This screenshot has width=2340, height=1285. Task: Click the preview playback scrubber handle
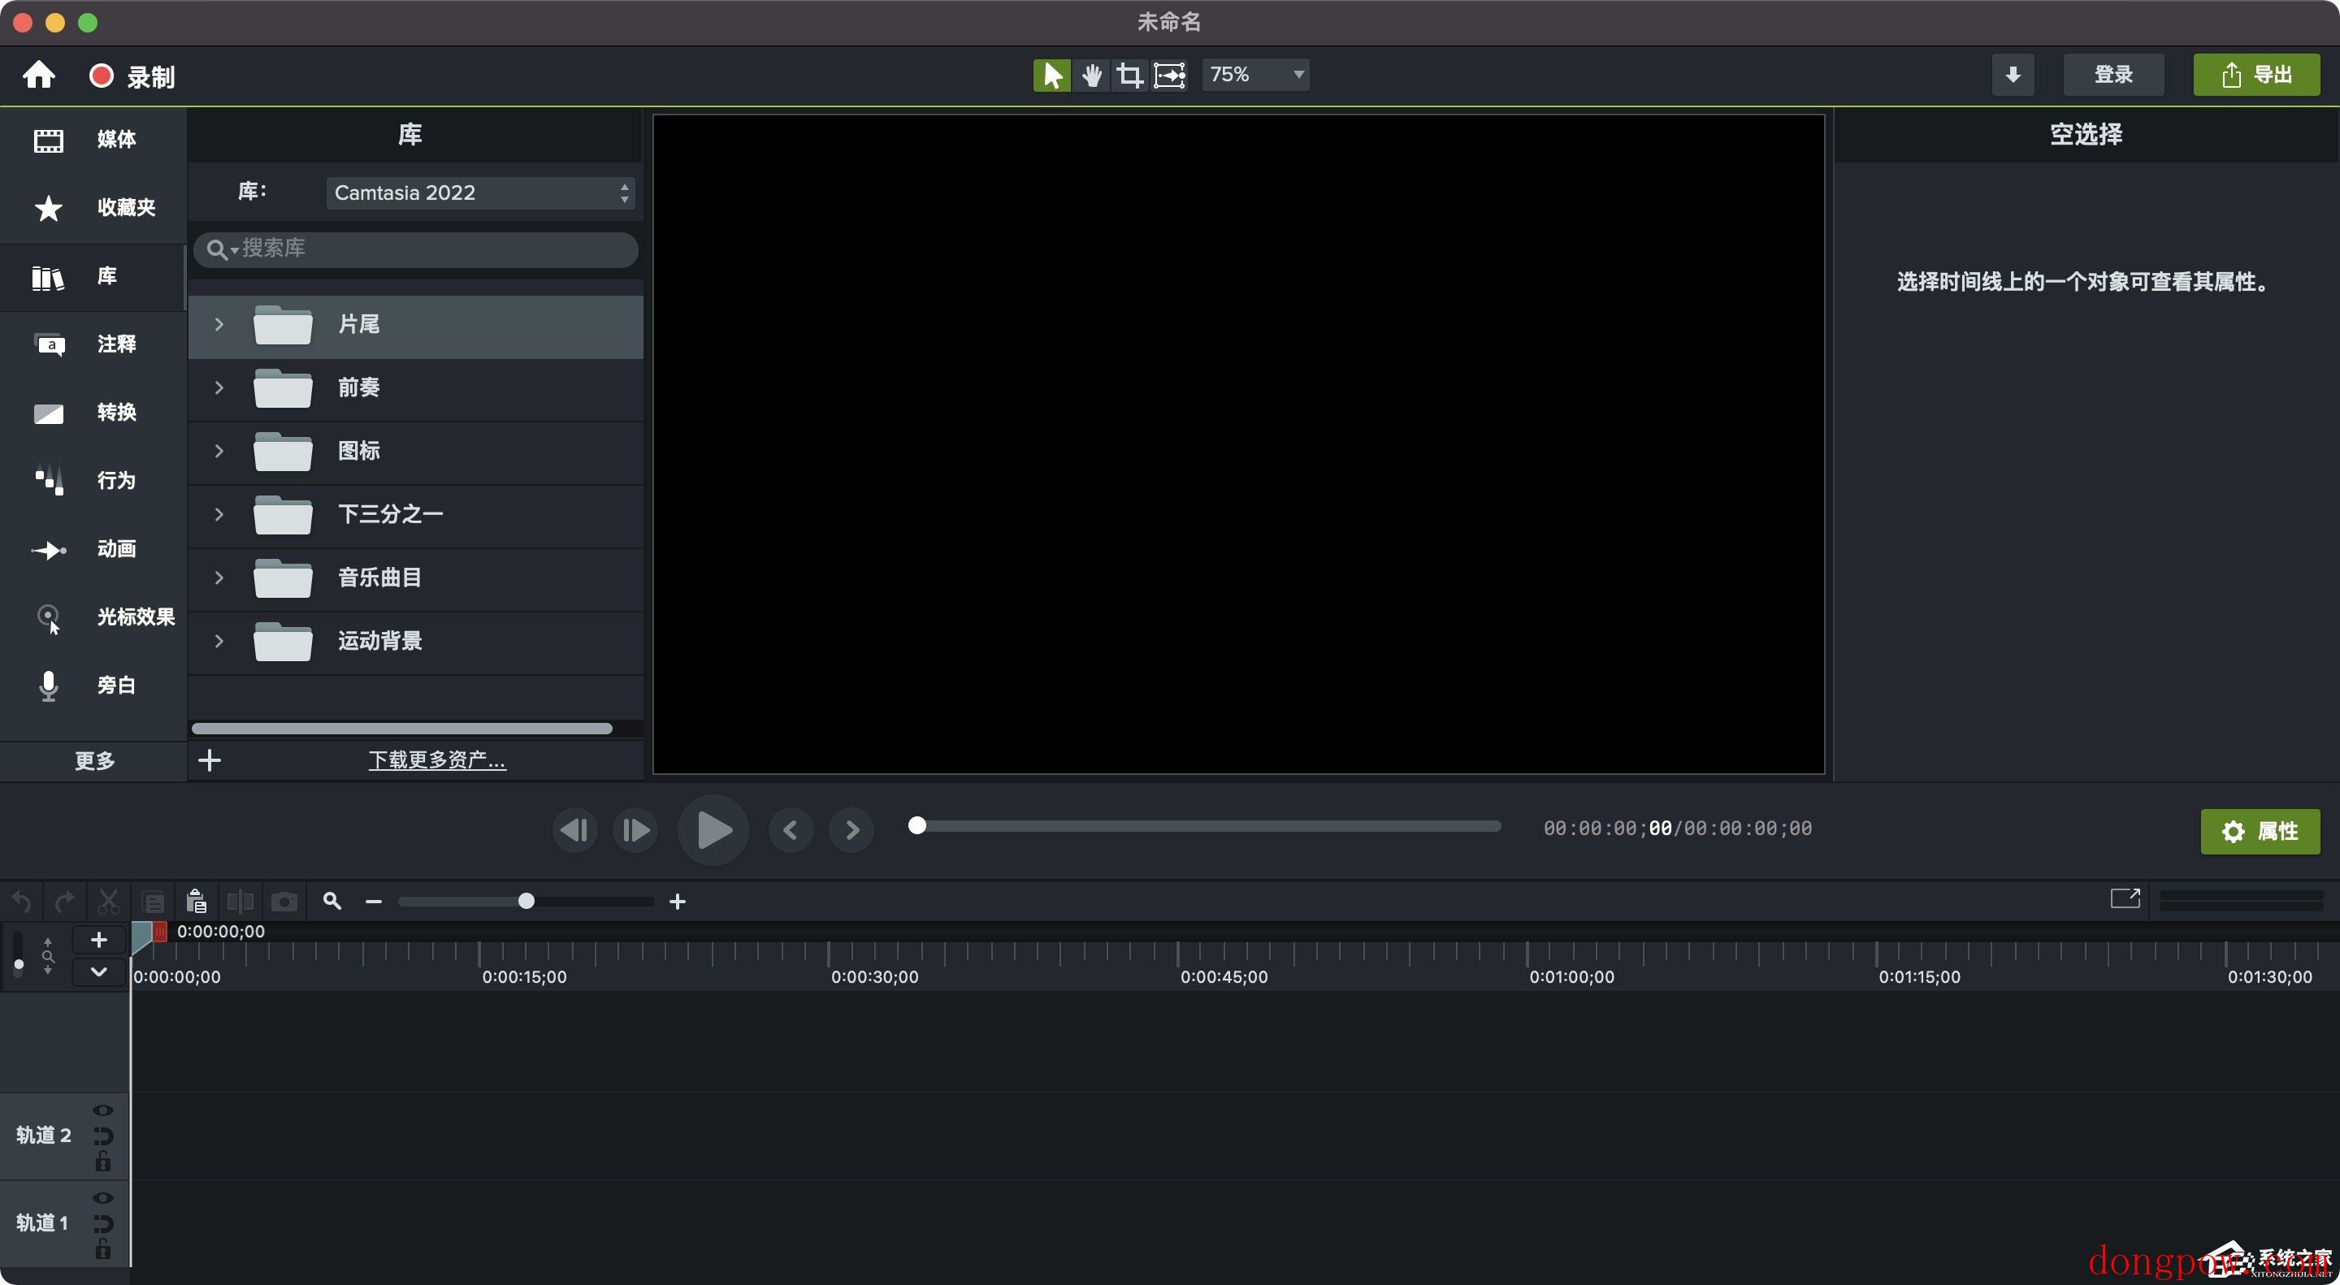coord(917,825)
